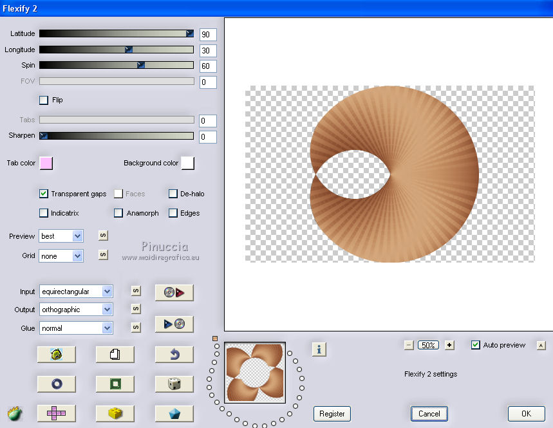Click the blue info button
The width and height of the screenshot is (553, 428).
319,349
